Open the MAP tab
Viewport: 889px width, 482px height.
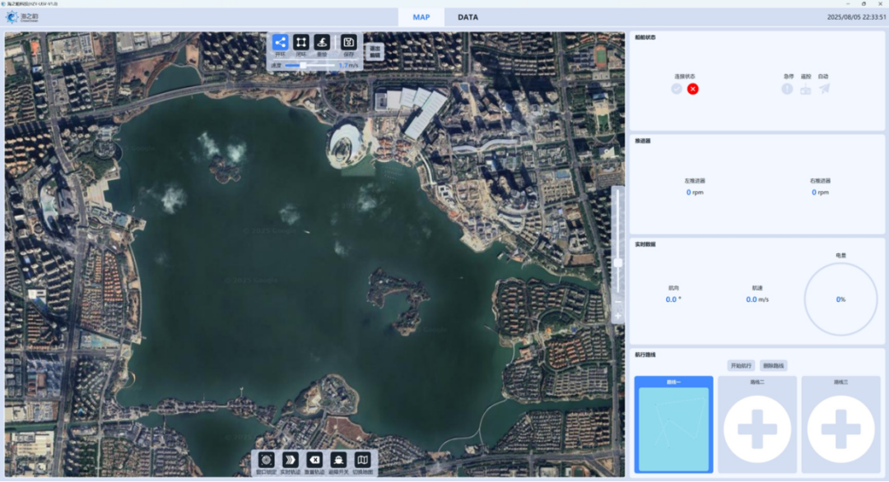(x=421, y=17)
